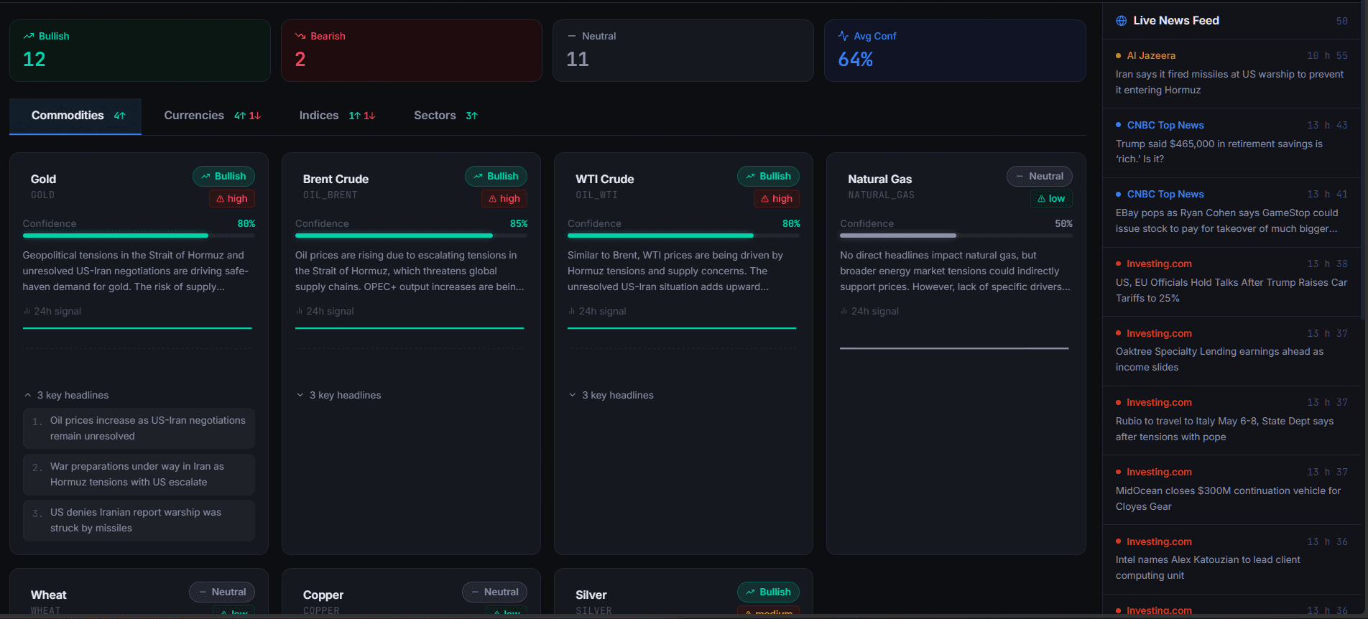
Task: Click the trend arrow icon in Silver's Bullish badge
Action: tap(750, 592)
